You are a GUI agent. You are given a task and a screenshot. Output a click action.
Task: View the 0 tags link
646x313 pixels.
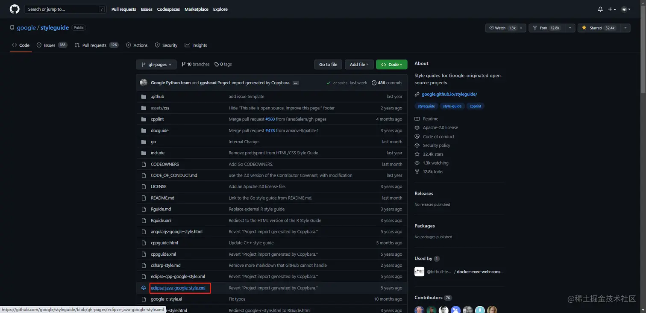(223, 64)
